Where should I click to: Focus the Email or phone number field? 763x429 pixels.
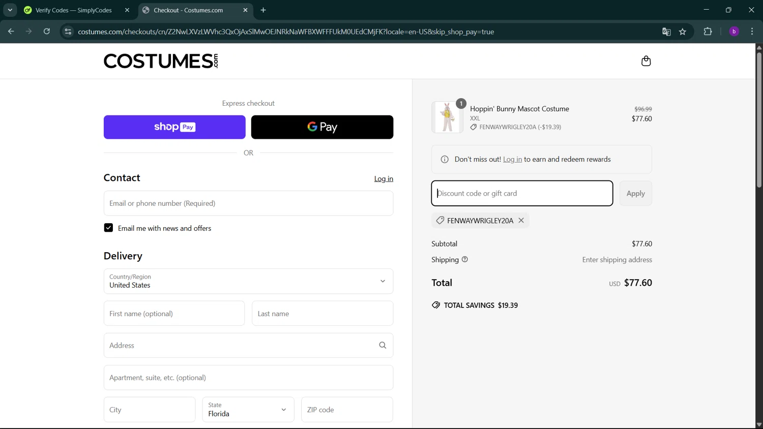[248, 203]
